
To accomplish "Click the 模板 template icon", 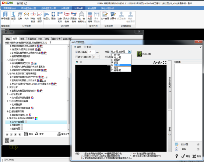I will pos(7,141).
